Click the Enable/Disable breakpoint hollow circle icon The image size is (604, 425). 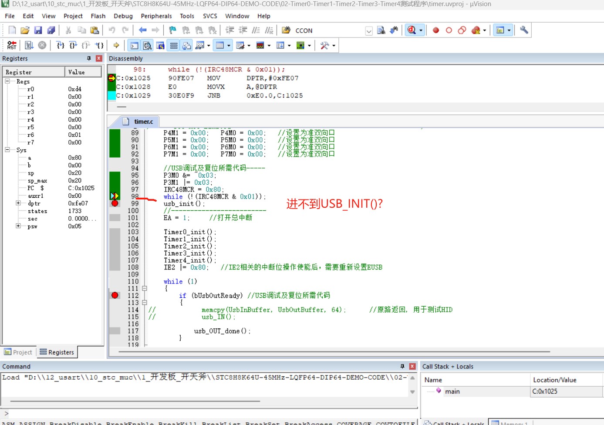pyautogui.click(x=449, y=30)
